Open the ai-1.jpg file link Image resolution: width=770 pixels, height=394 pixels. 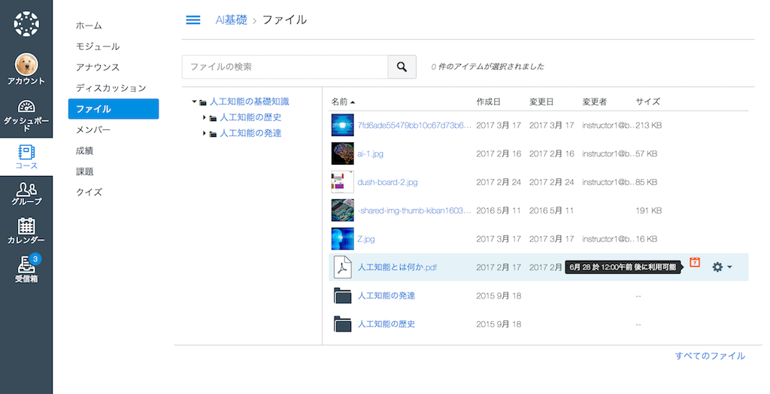coord(370,154)
